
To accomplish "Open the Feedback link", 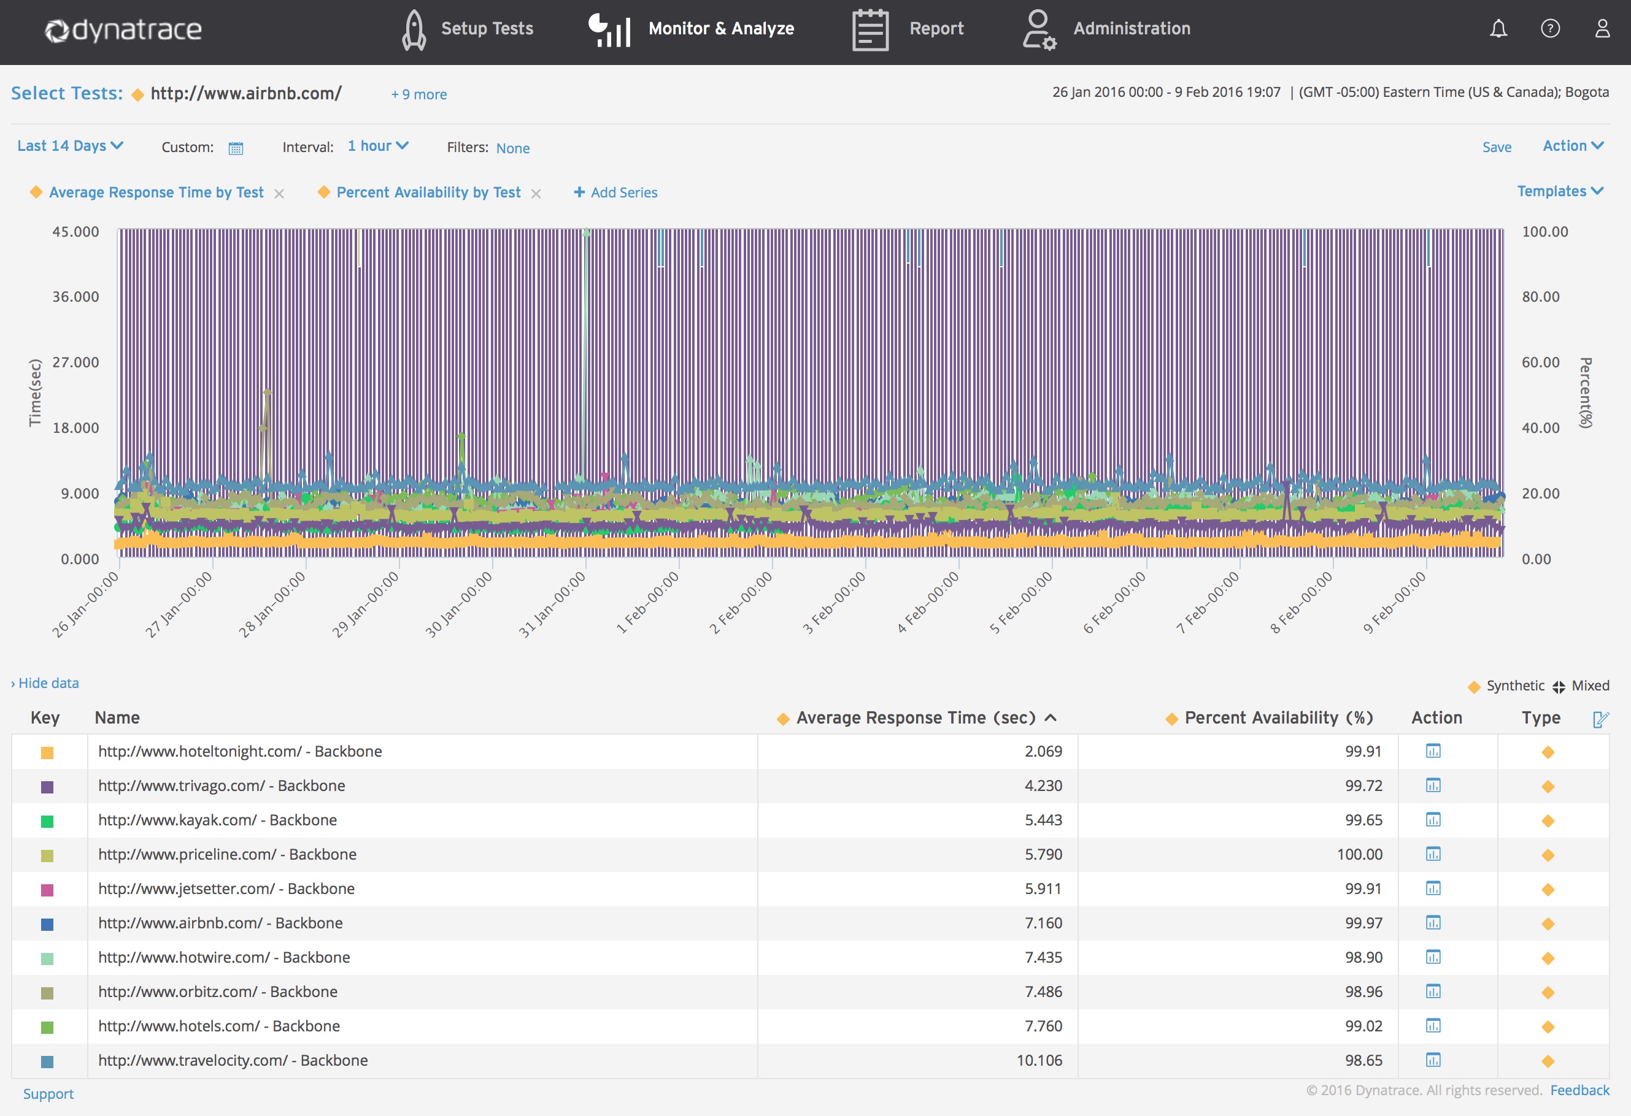I will (1580, 1091).
